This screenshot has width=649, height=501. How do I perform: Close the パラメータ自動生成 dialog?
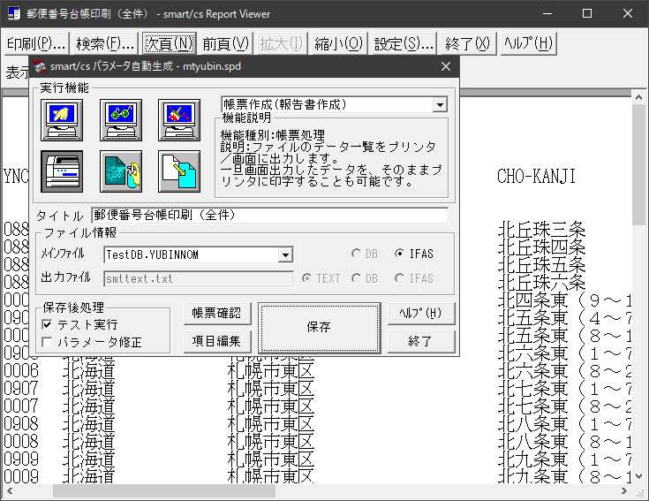446,66
